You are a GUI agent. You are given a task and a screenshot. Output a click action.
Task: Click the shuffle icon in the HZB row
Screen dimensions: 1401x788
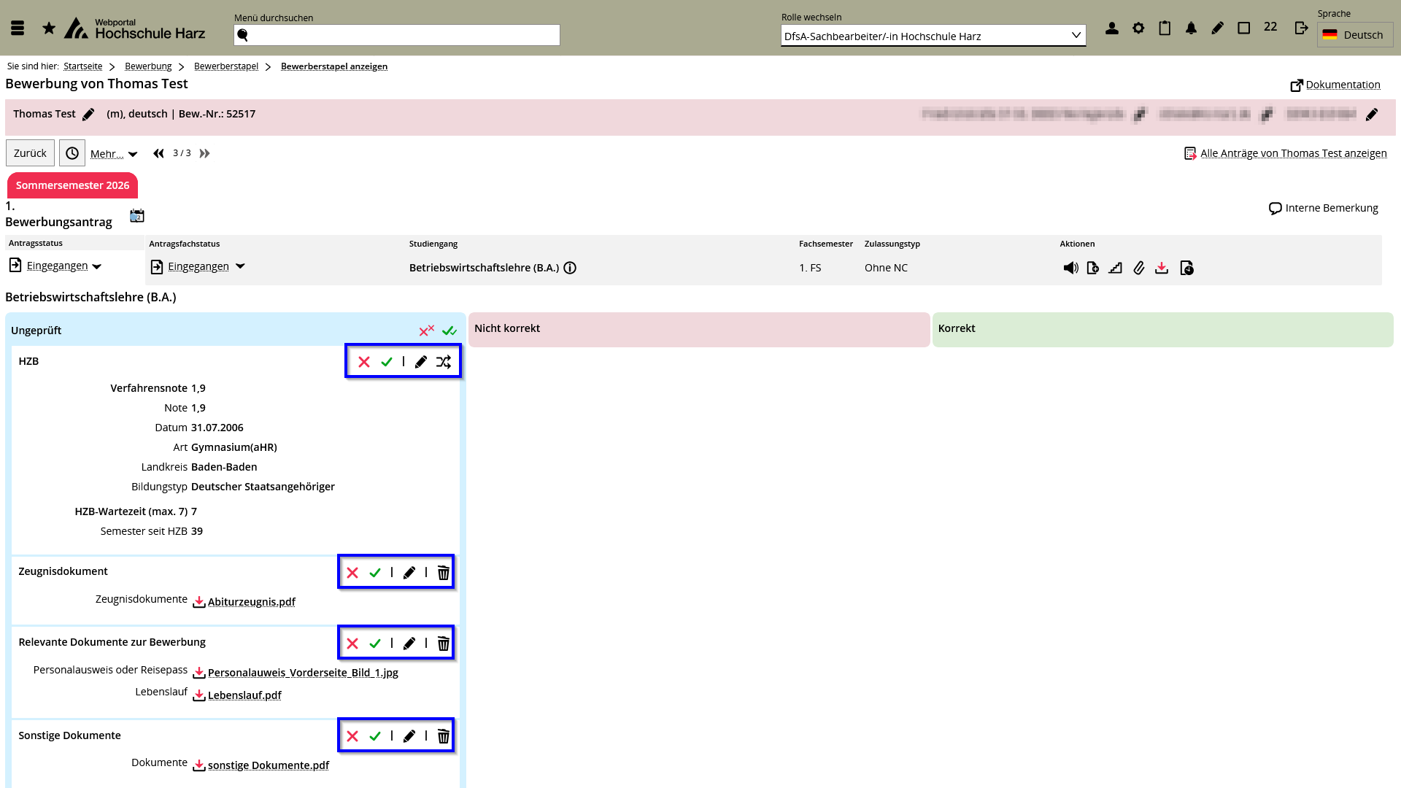pos(444,362)
